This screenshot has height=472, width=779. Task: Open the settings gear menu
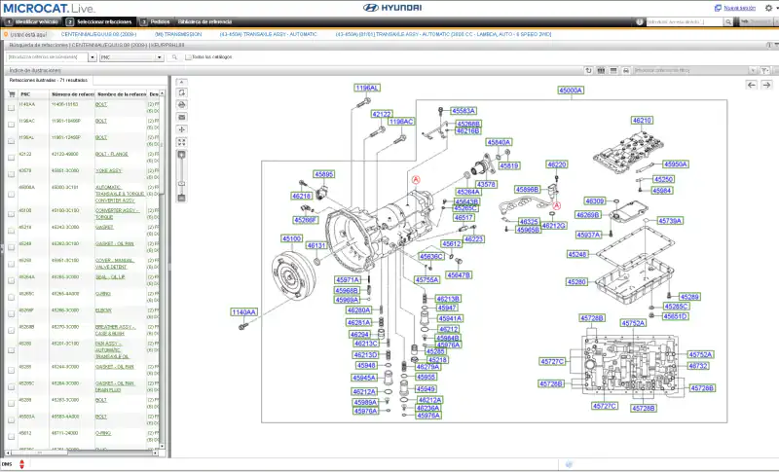point(766,8)
